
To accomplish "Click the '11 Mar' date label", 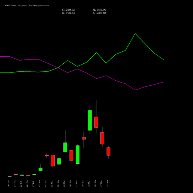I will 76,184.
